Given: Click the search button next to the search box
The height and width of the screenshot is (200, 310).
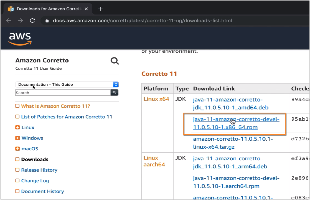Looking at the screenshot, I should click(115, 92).
